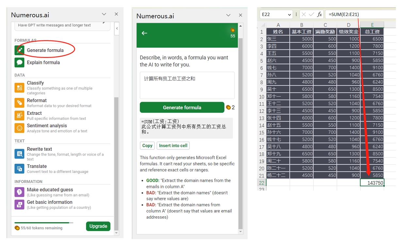The width and height of the screenshot is (406, 246).
Task: Click the middle panel vertical scrollbar
Action: (x=241, y=134)
